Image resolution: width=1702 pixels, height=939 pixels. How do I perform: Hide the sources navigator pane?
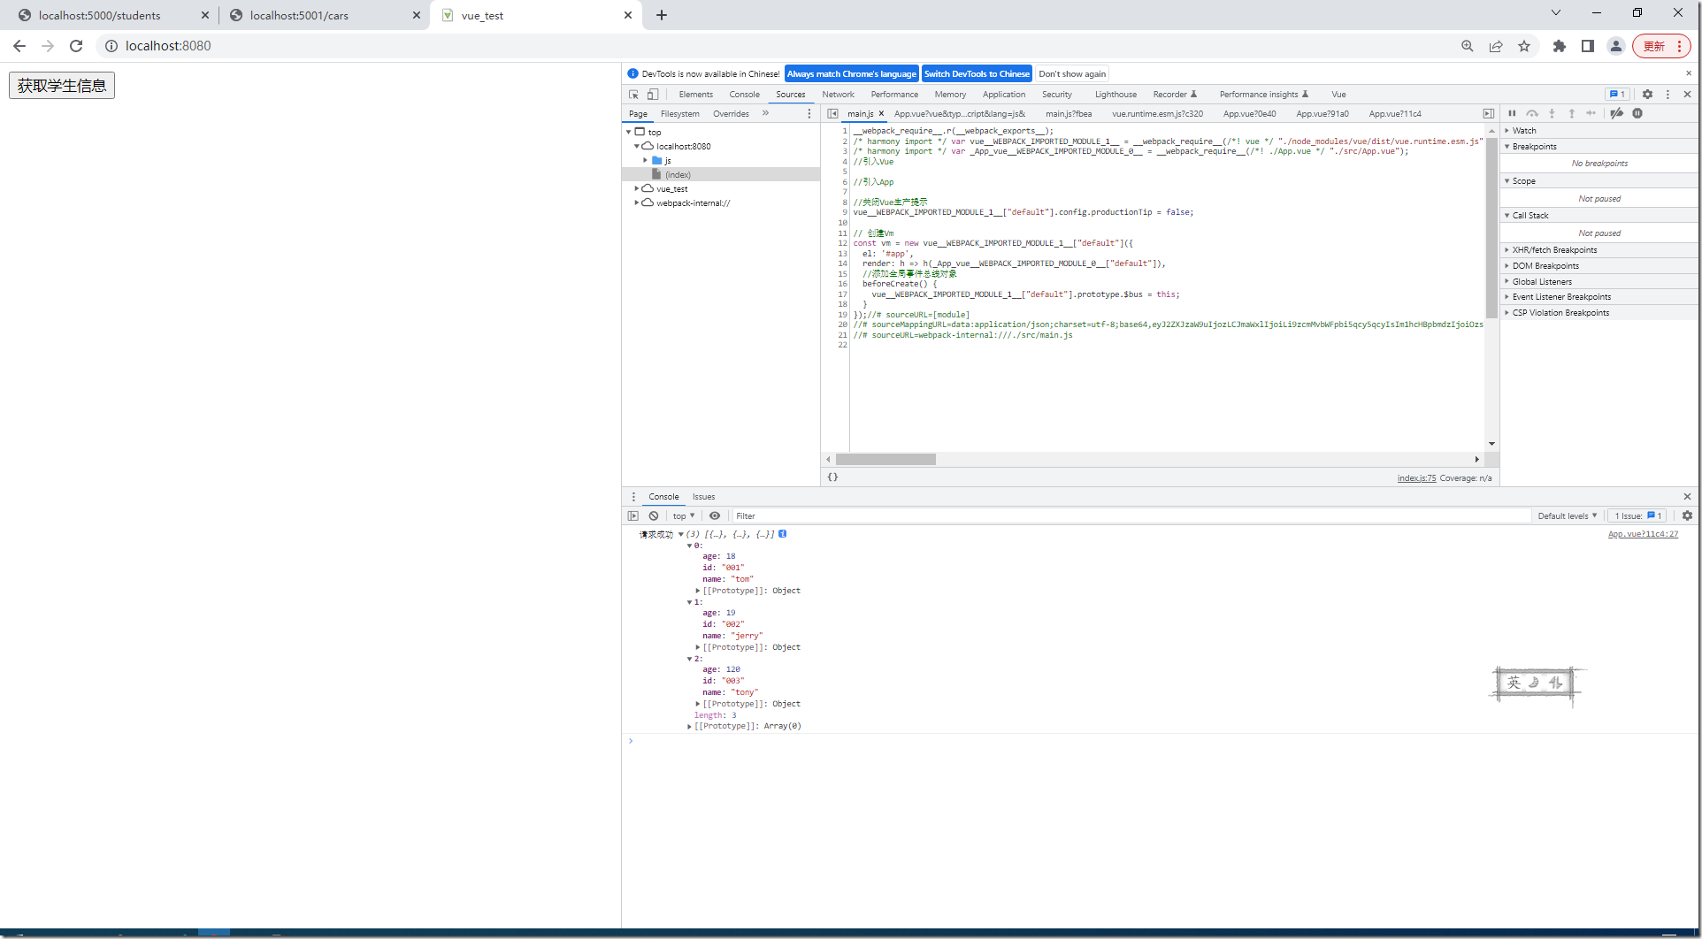coord(832,113)
